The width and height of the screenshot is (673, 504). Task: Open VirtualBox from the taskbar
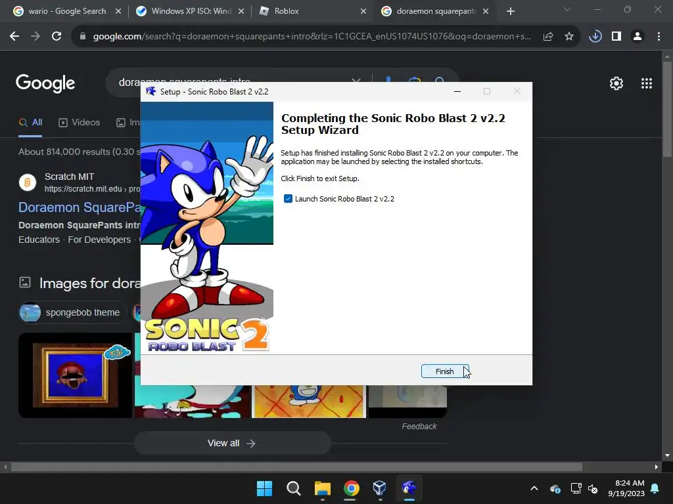coord(380,488)
